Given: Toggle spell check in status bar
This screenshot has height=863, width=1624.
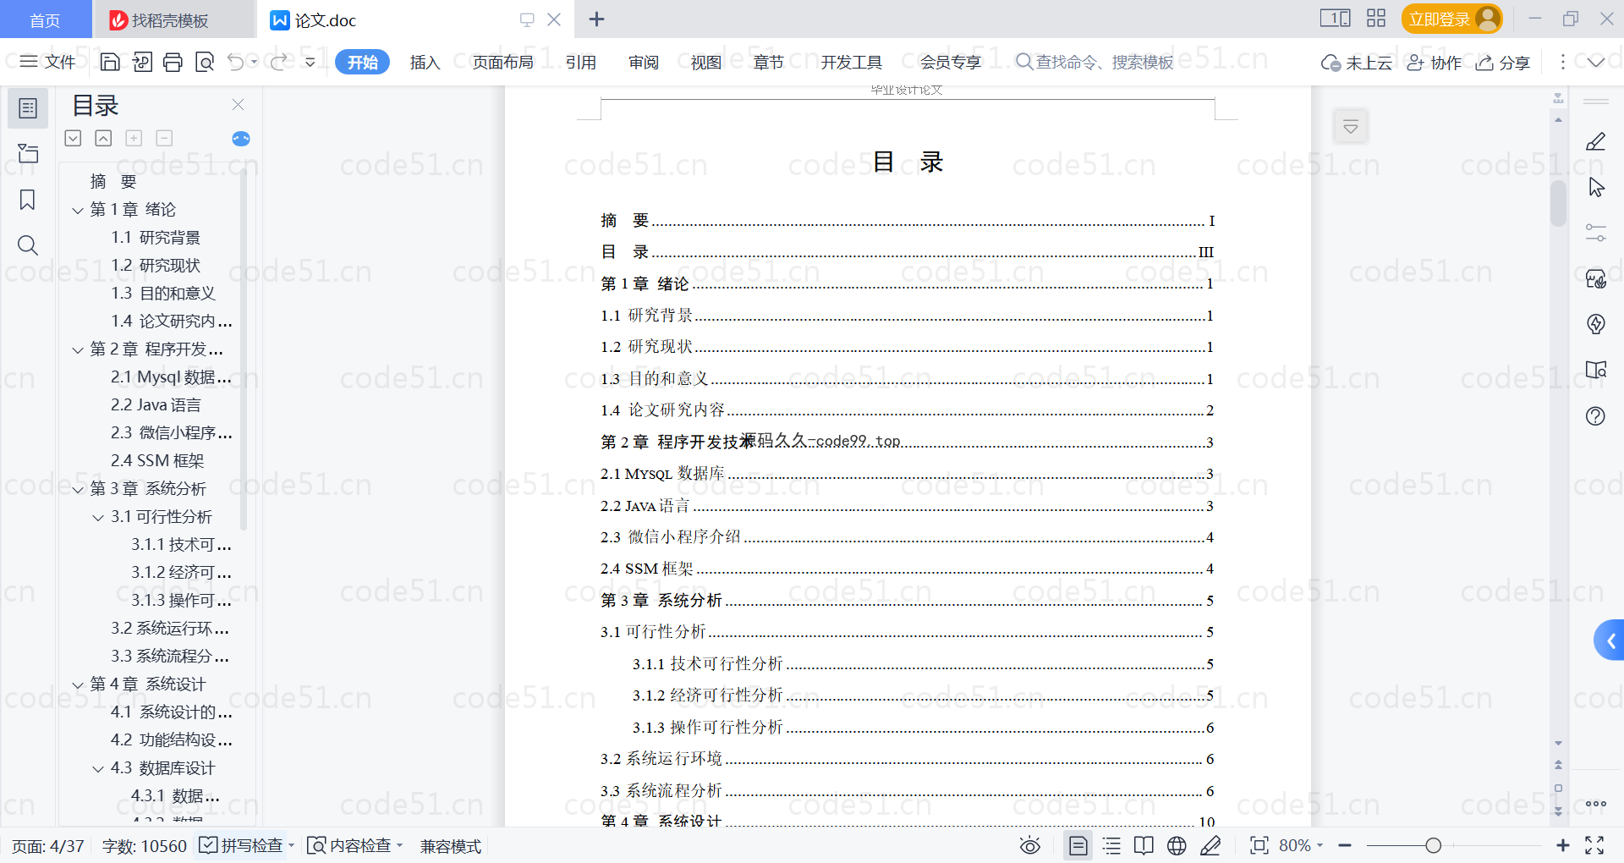Looking at the screenshot, I should point(246,845).
